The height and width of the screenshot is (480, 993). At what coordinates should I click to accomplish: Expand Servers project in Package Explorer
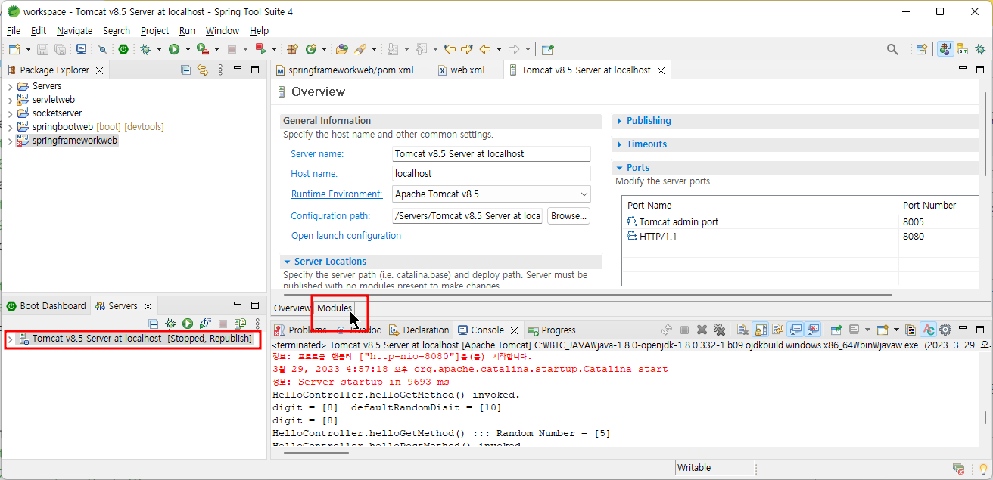pyautogui.click(x=10, y=86)
